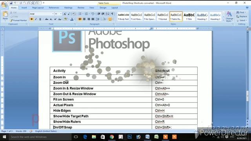Open Word Help question mark icon
The height and width of the screenshot is (141, 251).
click(247, 7)
